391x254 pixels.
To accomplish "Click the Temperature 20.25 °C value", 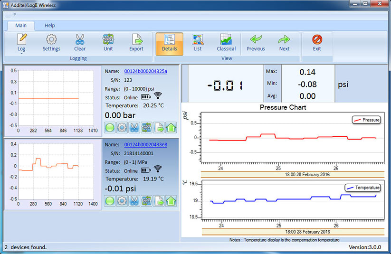I will (x=153, y=105).
